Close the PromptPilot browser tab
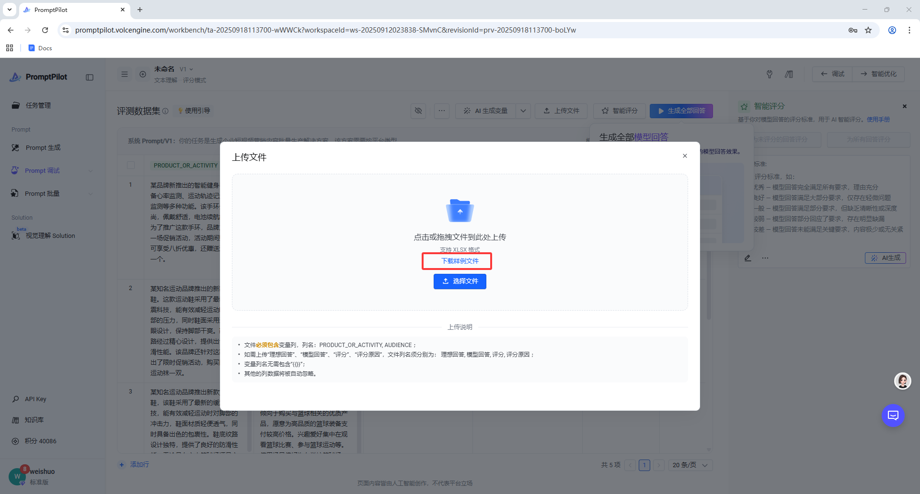Viewport: 920px width, 494px height. click(x=123, y=10)
